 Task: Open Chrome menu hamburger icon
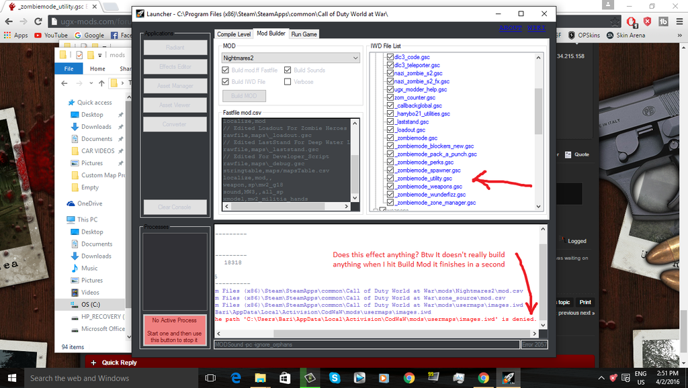pos(679,21)
